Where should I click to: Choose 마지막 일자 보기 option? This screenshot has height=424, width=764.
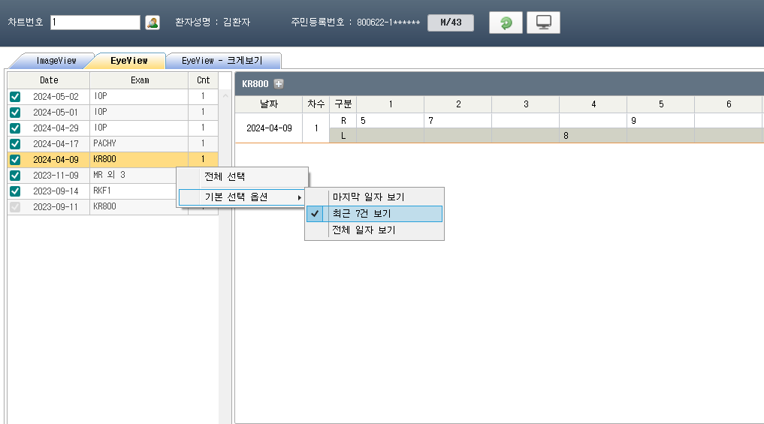pyautogui.click(x=368, y=197)
